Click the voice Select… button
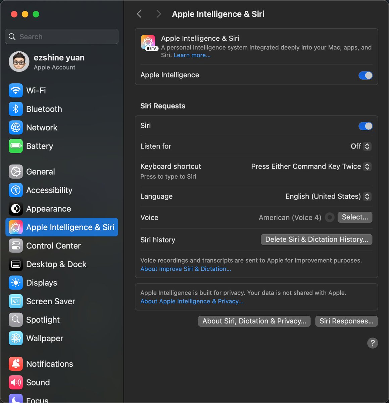Screen dimensions: 389x403 [x=355, y=217]
